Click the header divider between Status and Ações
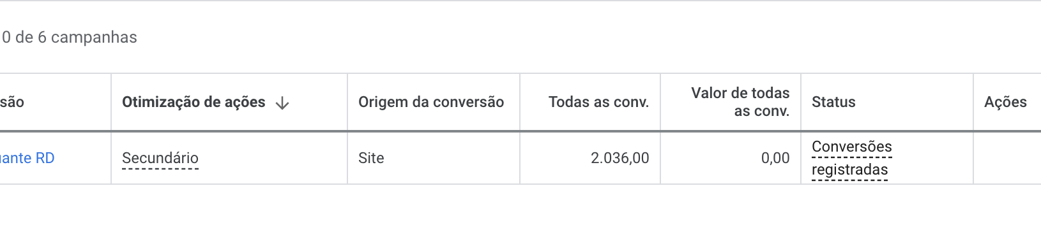 coord(973,102)
